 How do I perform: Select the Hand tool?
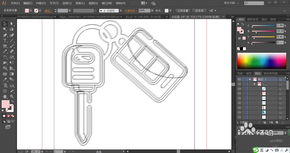point(5,96)
